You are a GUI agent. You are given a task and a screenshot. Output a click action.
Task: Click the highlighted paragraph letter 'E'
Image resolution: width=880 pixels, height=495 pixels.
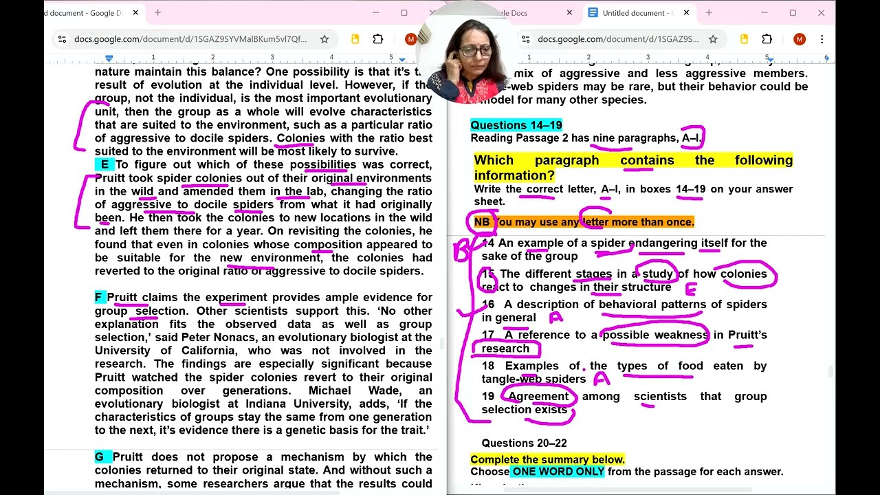(104, 164)
